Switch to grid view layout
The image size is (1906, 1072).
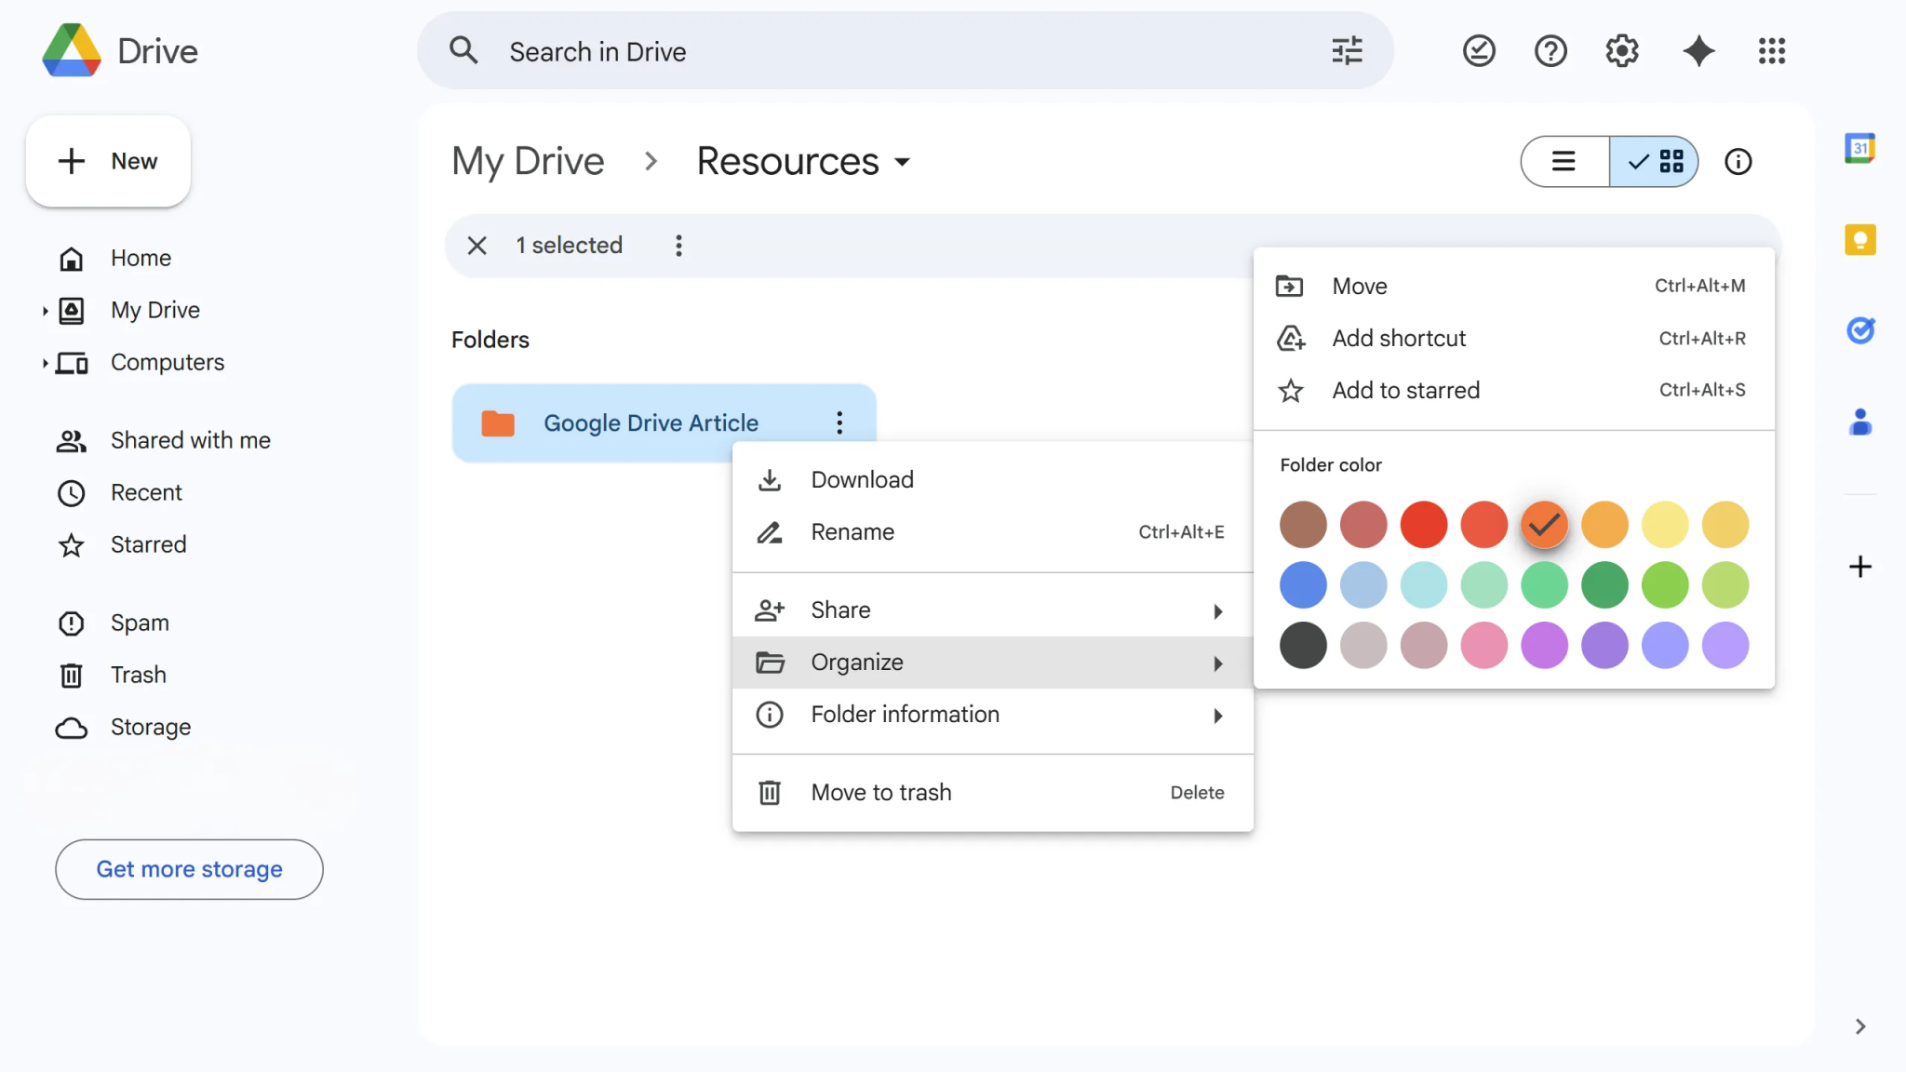coord(1671,161)
